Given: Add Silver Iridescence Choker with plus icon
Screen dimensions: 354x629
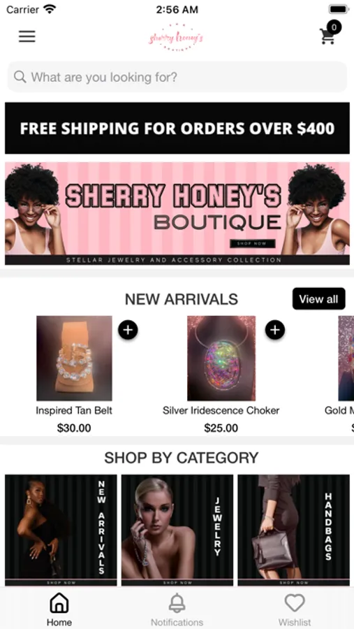Looking at the screenshot, I should 275,330.
